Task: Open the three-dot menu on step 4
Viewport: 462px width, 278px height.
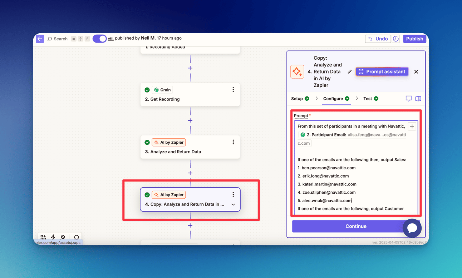Action: click(x=233, y=194)
